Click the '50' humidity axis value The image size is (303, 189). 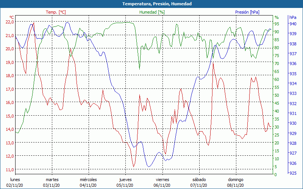pyautogui.click(x=277, y=95)
